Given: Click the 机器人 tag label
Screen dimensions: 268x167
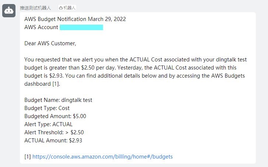Looking at the screenshot, I should (x=70, y=8).
